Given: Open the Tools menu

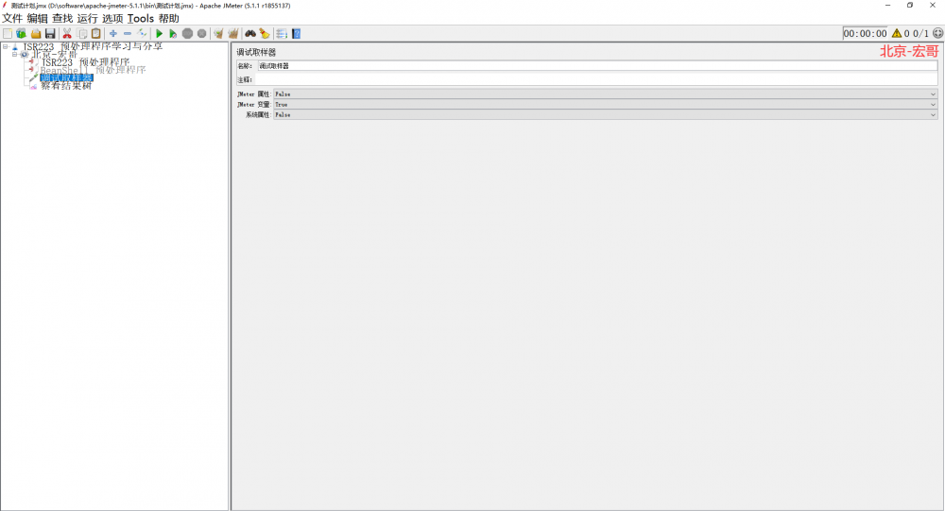Looking at the screenshot, I should click(x=141, y=19).
